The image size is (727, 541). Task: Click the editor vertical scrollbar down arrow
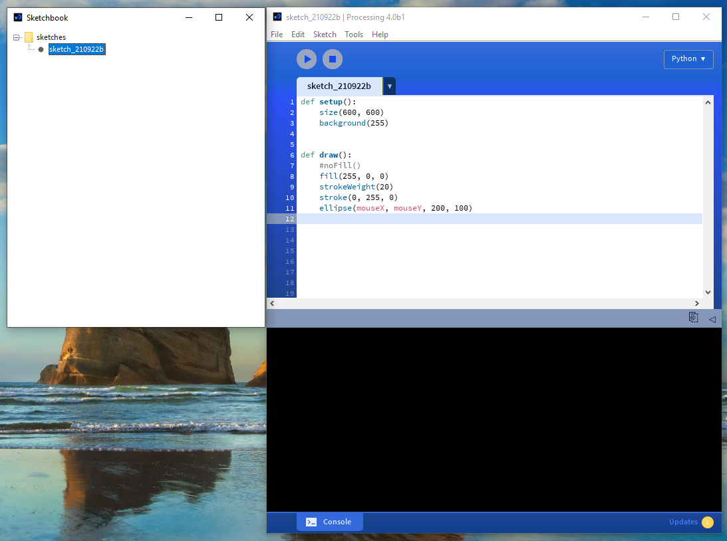click(708, 292)
